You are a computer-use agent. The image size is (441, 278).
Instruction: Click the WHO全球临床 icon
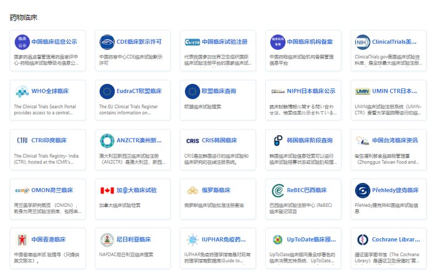[x=22, y=91]
